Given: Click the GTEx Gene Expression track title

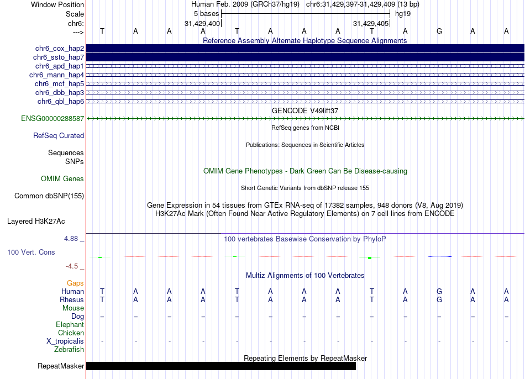Looking at the screenshot, I should (x=305, y=205).
